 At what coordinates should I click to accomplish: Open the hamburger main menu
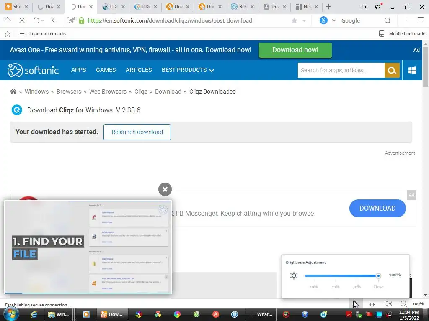(421, 20)
